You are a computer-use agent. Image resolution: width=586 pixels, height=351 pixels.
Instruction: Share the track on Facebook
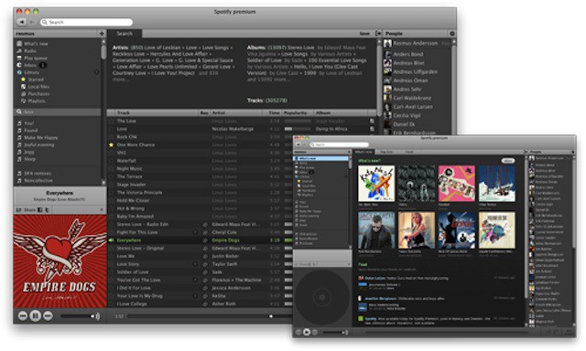[x=40, y=210]
